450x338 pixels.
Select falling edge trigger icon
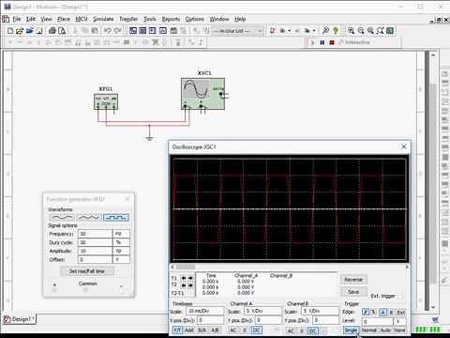coord(373,312)
